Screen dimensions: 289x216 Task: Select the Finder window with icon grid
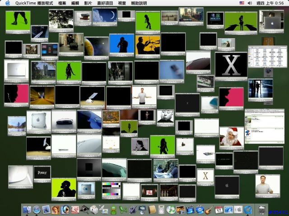pos(267,57)
